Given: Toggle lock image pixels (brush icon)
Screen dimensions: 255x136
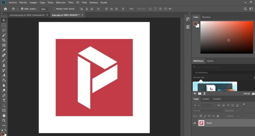Looking at the screenshot, I should point(205,116).
